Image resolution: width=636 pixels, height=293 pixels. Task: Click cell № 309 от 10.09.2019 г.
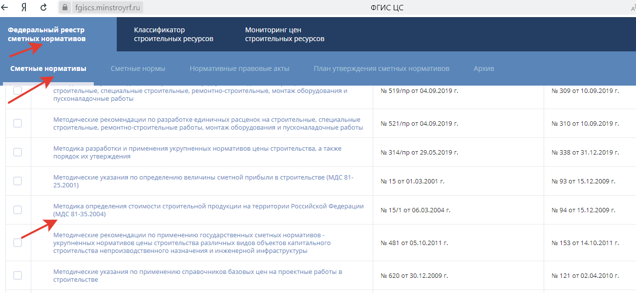[585, 90]
